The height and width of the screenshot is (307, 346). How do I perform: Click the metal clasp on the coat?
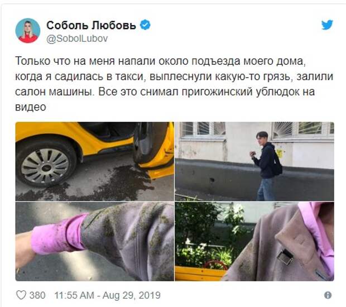pos(285,257)
